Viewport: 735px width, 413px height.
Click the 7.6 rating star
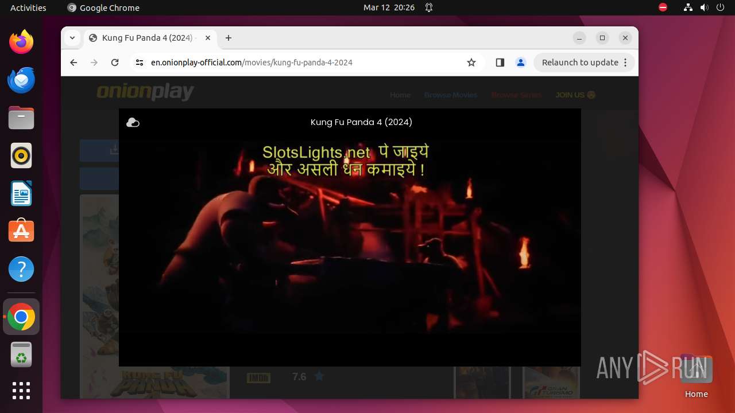click(319, 376)
